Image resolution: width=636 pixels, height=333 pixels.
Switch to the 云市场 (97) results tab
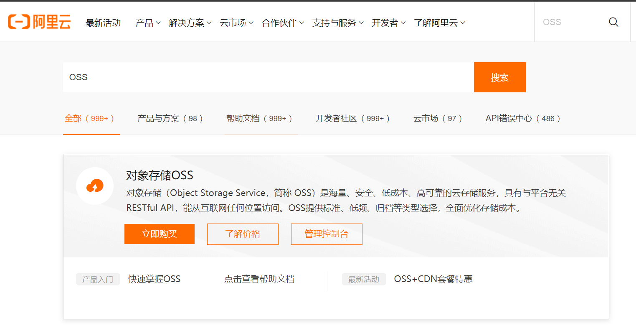coord(438,119)
